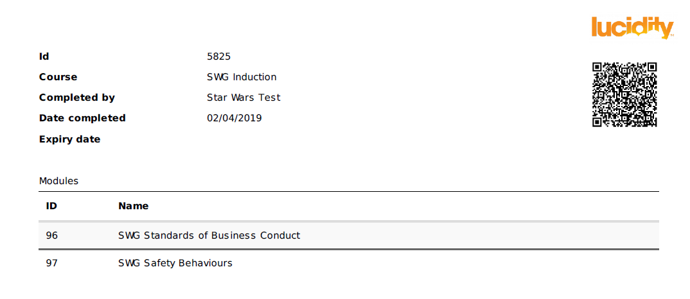Click the name Star Wars Test

[243, 98]
